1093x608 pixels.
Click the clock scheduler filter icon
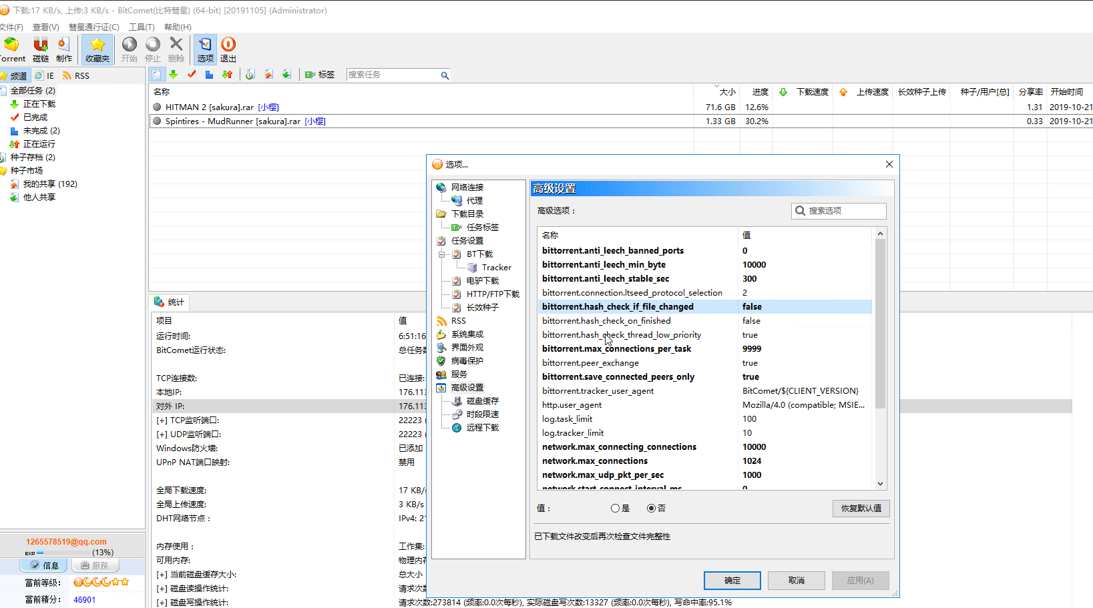click(250, 75)
